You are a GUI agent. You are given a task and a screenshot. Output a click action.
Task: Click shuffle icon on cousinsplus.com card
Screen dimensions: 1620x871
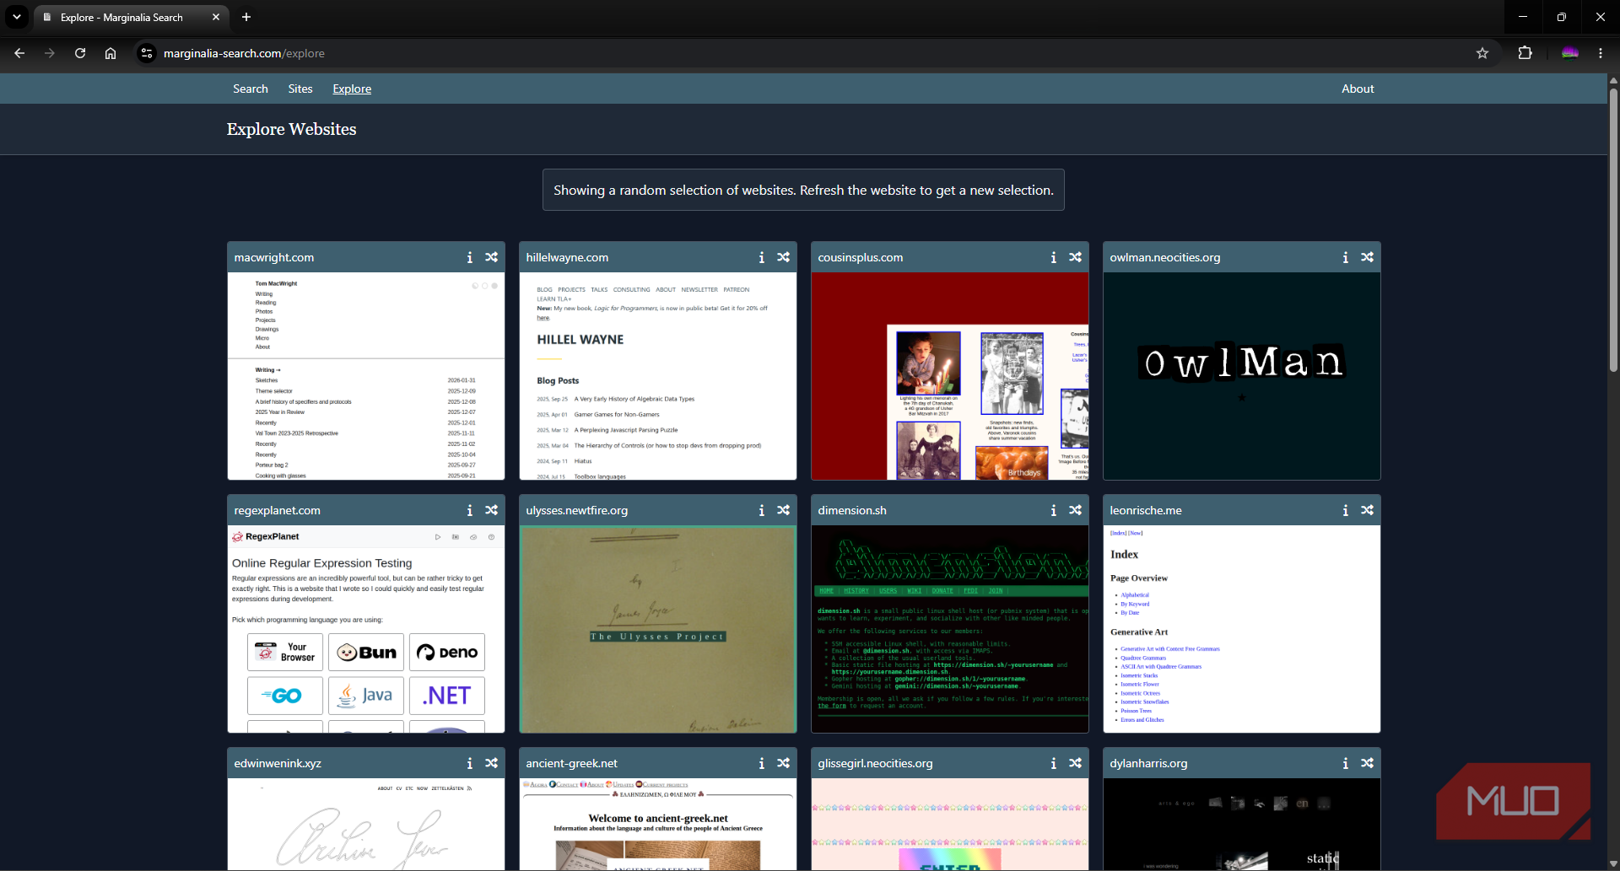(1076, 257)
